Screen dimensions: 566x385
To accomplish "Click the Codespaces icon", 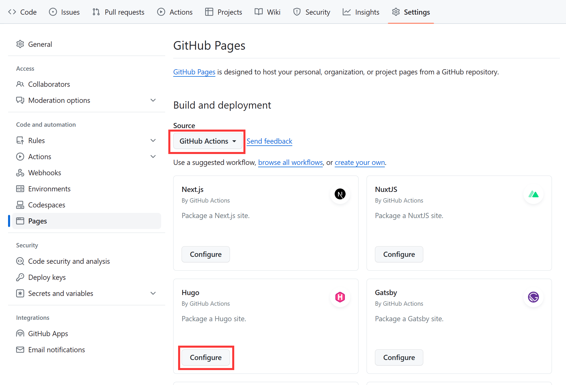I will (20, 205).
